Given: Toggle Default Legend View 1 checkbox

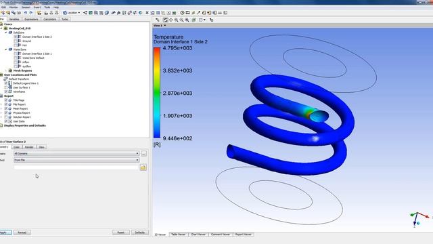Looking at the screenshot, I should point(6,83).
